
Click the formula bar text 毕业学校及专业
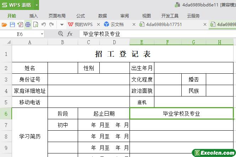click(x=101, y=34)
